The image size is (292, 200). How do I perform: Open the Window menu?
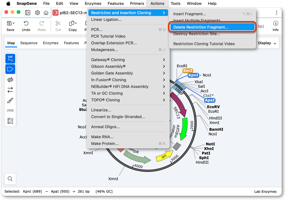click(194, 3)
